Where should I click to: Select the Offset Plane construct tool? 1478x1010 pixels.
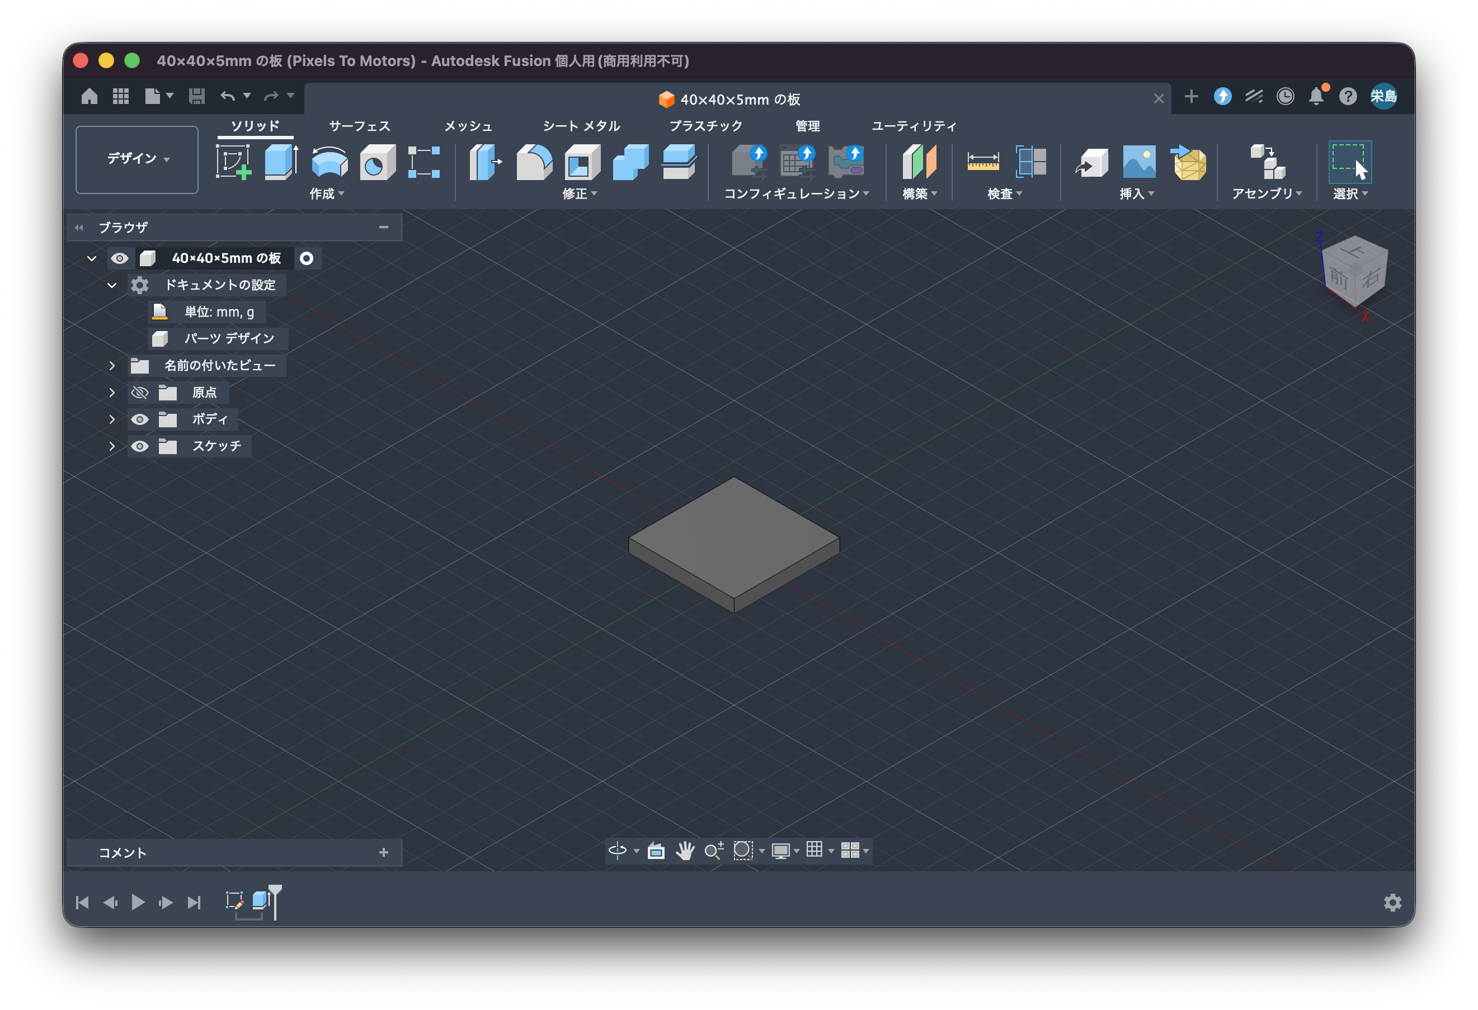click(920, 162)
